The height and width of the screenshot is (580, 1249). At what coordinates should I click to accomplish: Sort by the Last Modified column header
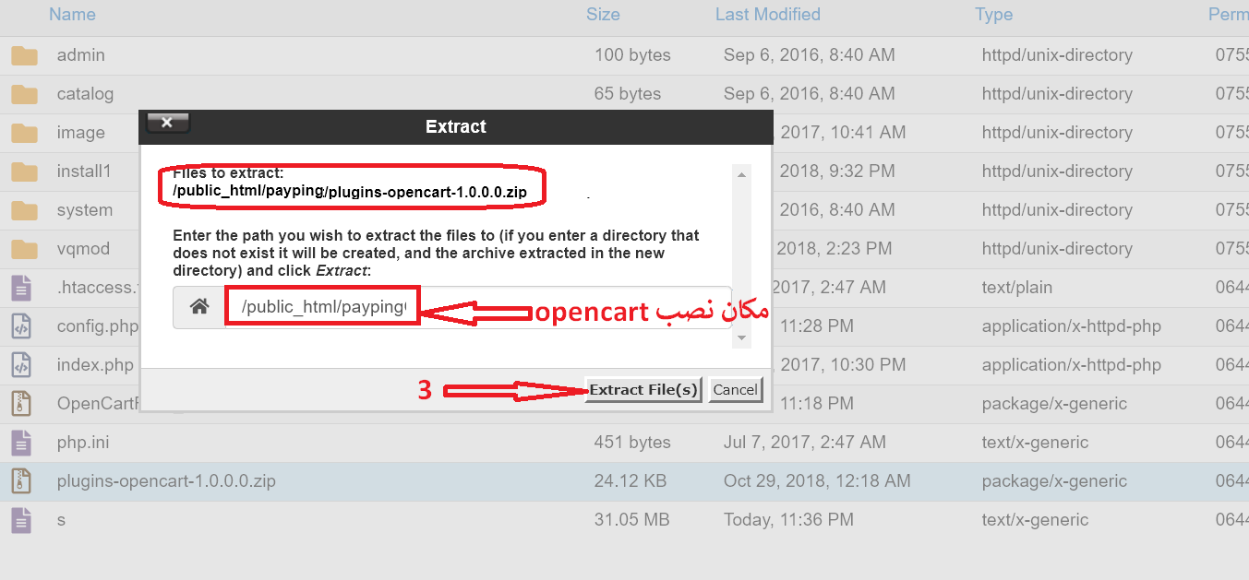click(x=768, y=15)
